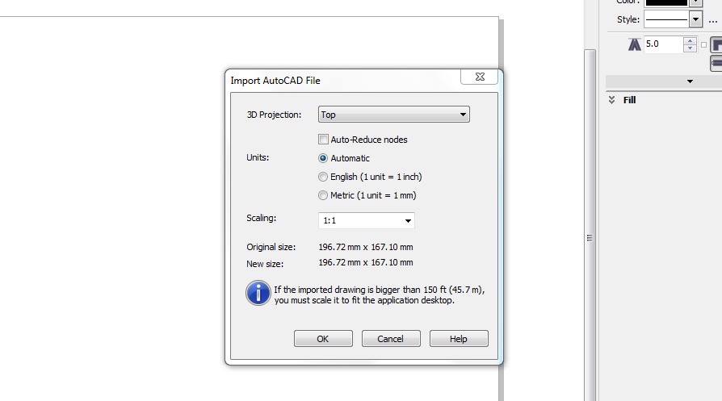Select English (1 unit = 1 inch)
722x401 pixels.
point(323,177)
